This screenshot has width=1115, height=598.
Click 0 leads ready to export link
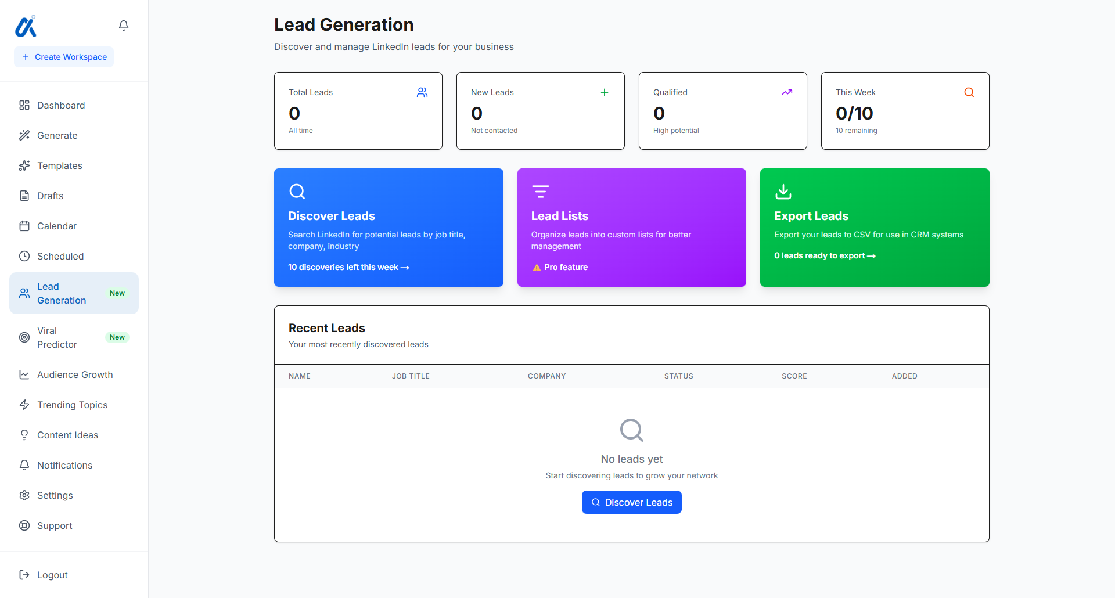(x=825, y=255)
